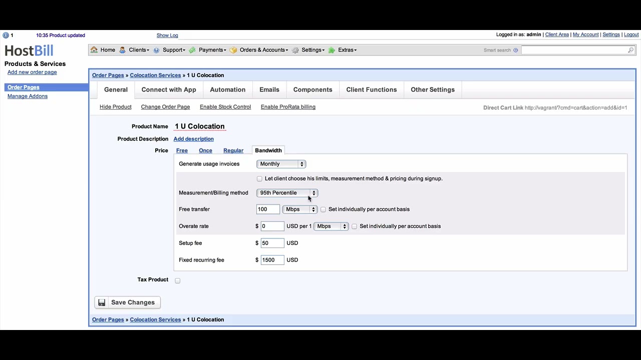The height and width of the screenshot is (360, 641).
Task: Click top breadcrumb Colocation Services link
Action: [x=155, y=75]
